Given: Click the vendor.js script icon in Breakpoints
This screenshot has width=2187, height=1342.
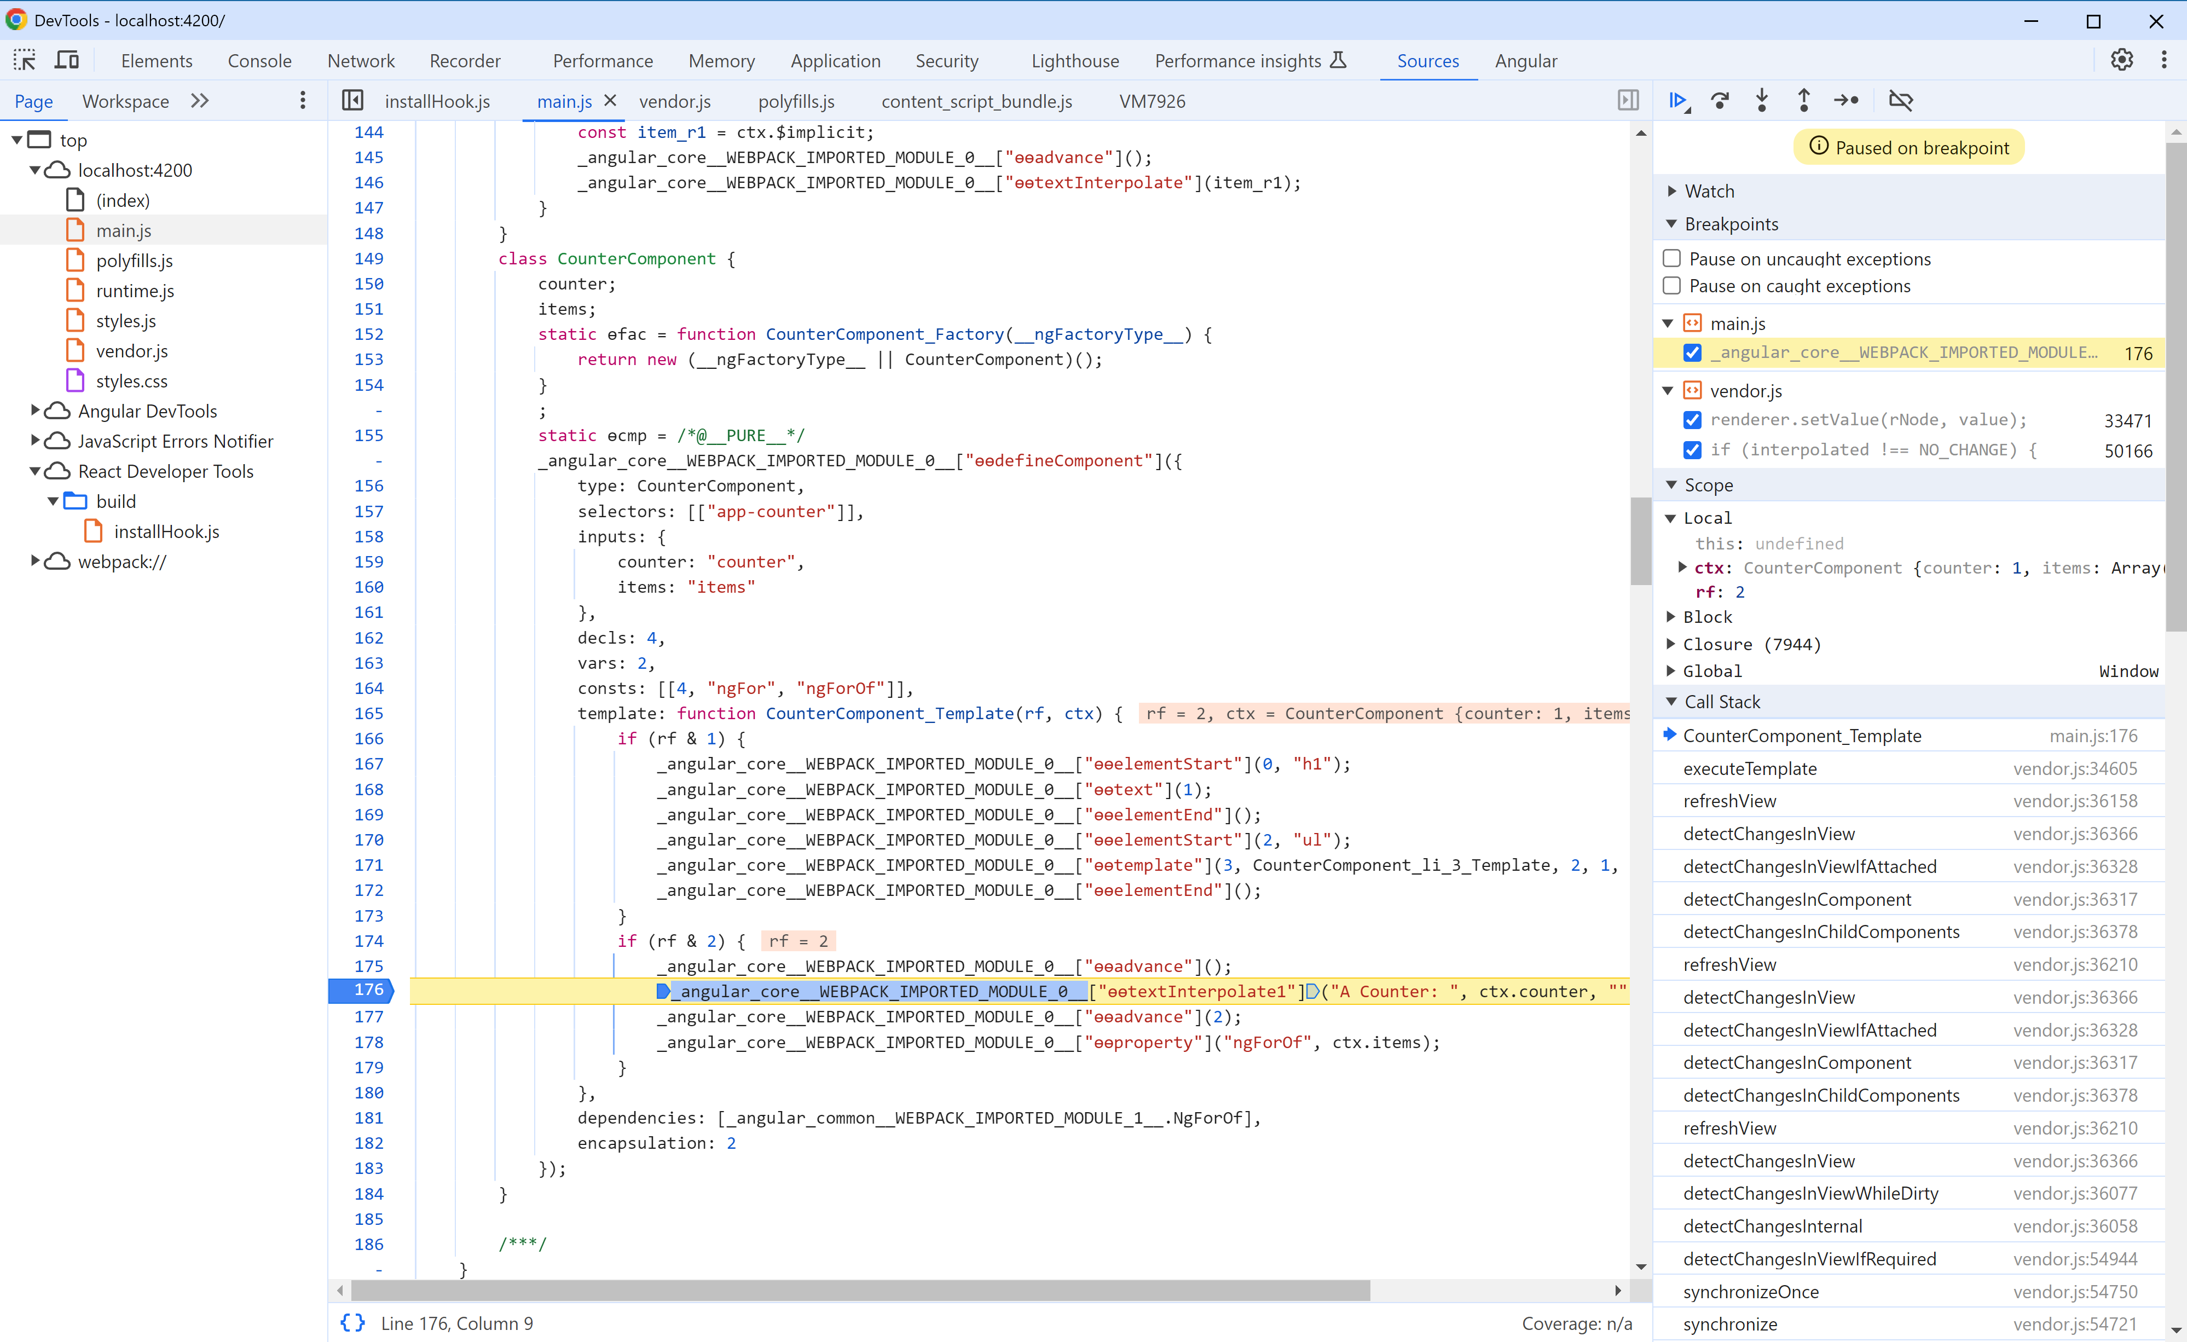Looking at the screenshot, I should click(x=1693, y=391).
